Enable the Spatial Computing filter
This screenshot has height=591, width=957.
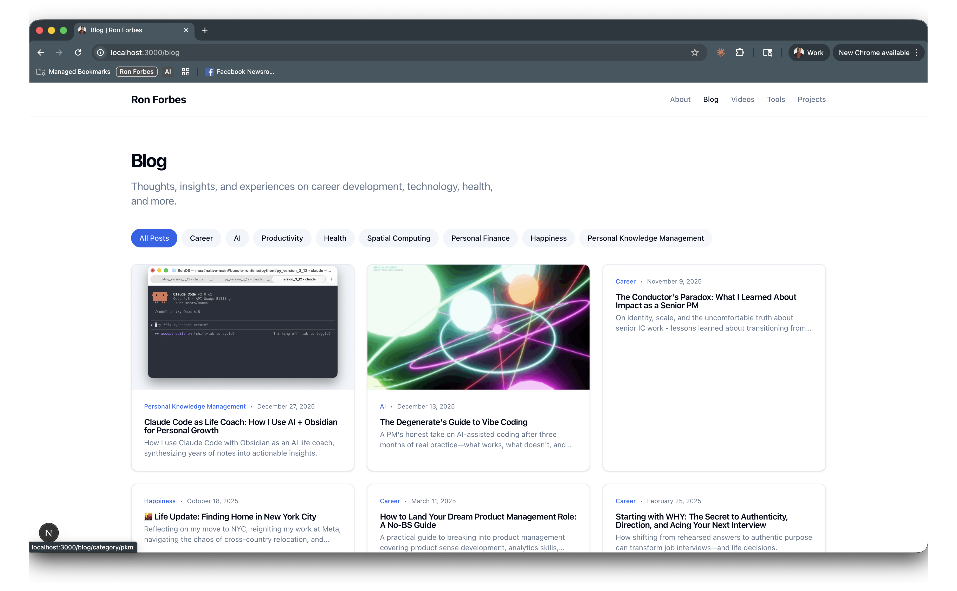point(398,238)
